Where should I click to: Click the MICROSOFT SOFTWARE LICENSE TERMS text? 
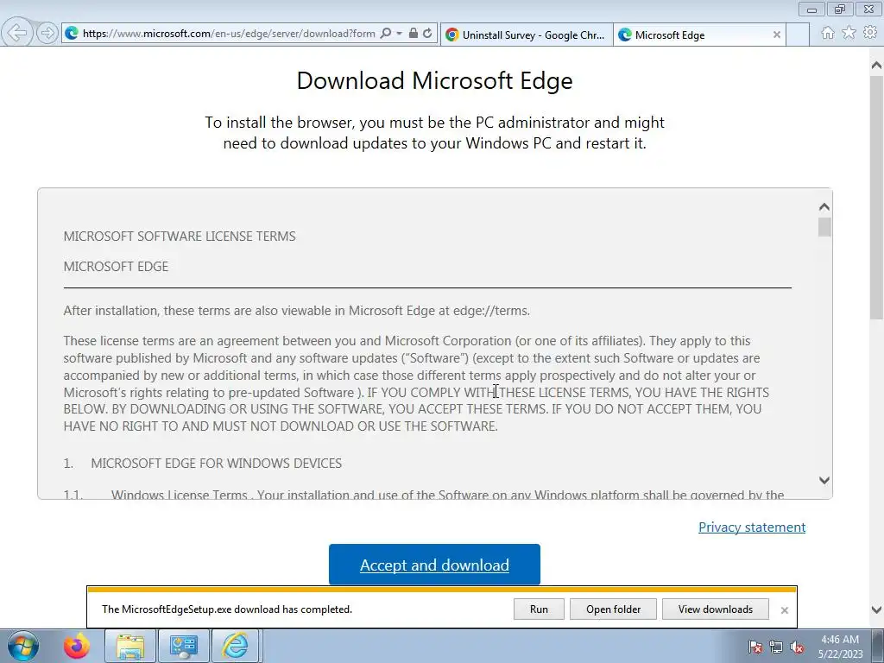180,237
